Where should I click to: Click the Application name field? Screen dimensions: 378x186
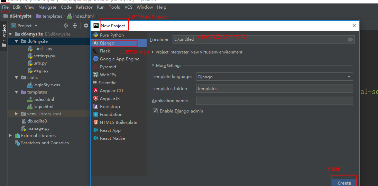[275, 100]
